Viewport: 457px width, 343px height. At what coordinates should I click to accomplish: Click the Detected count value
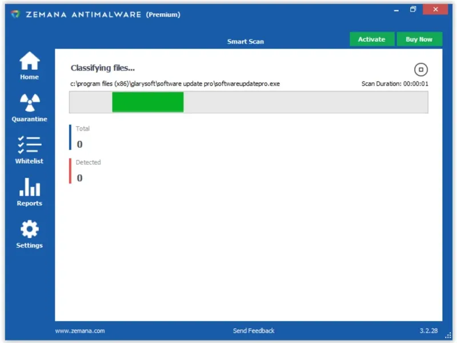pos(79,178)
